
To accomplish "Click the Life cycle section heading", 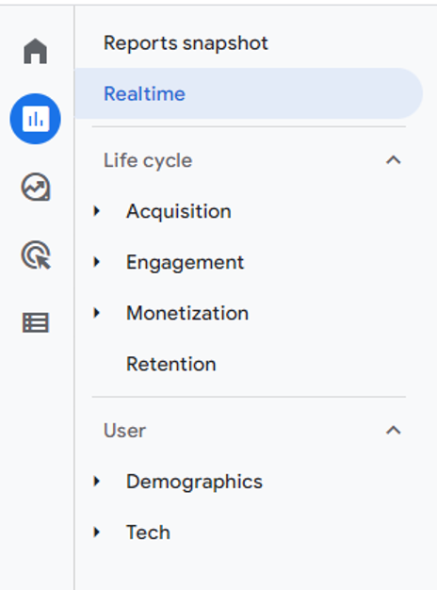I will [x=148, y=161].
